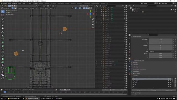Viewport: 177px width, 100px height.
Task: Hide piece_36 with its eye icon
Action: 124,10
